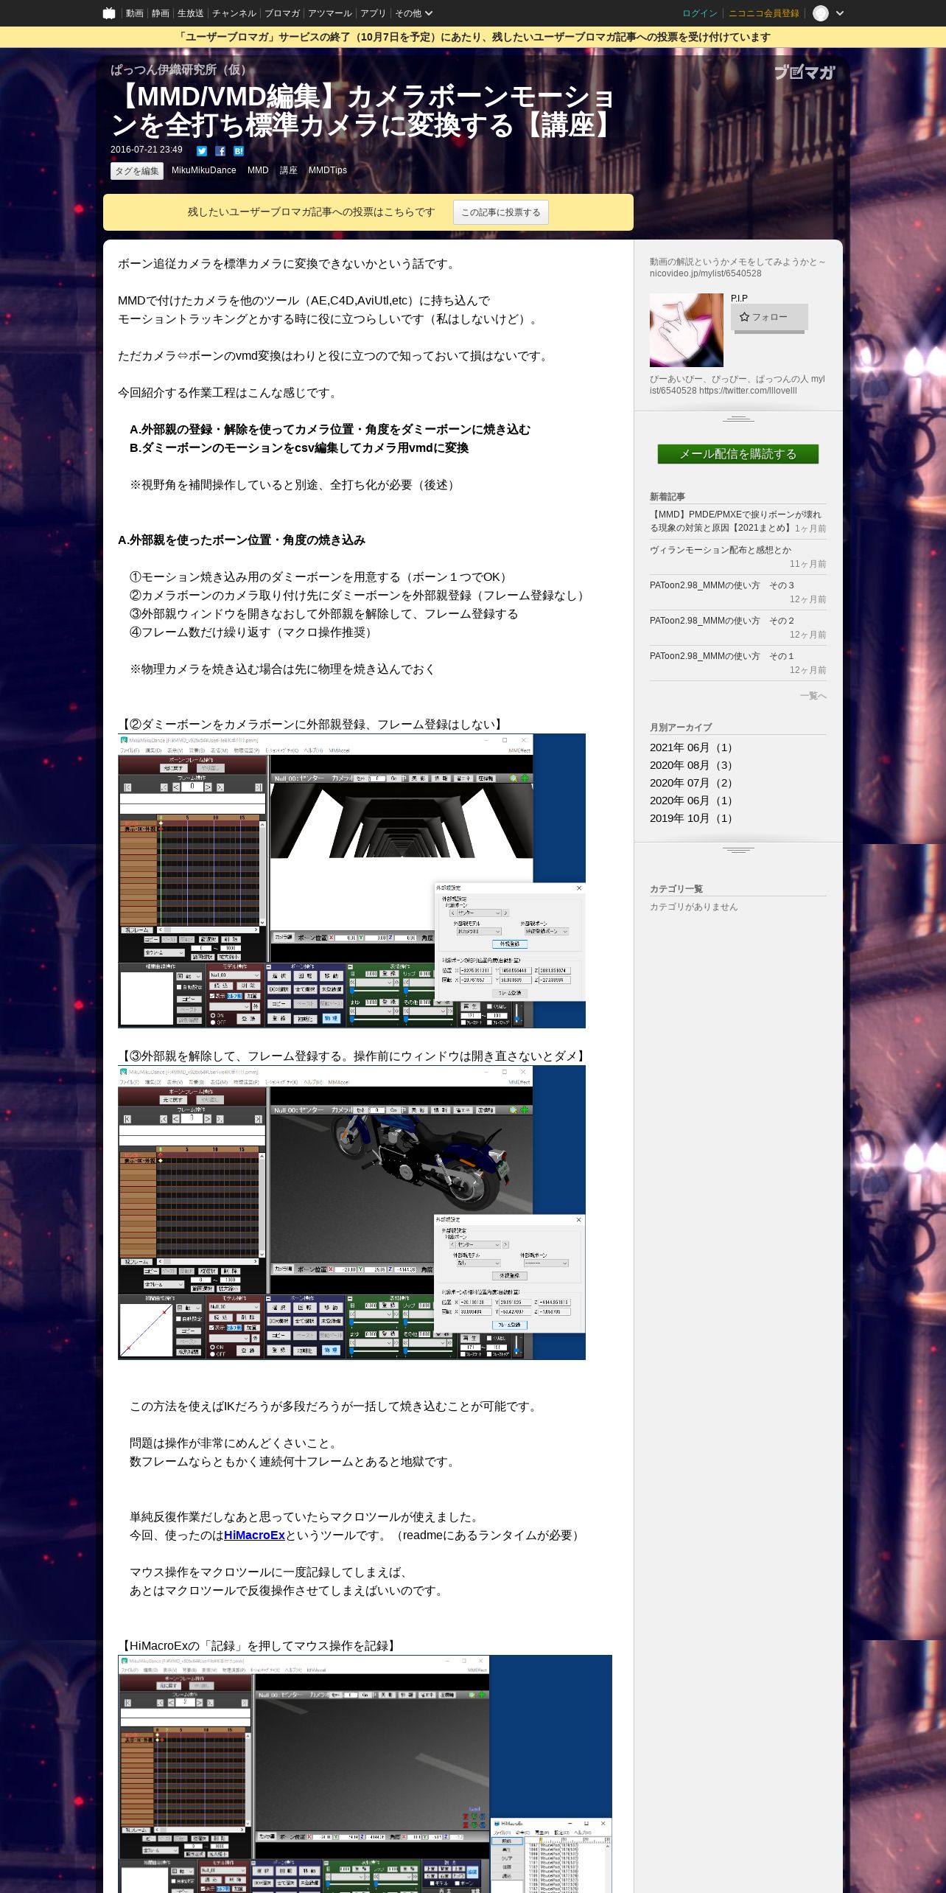Click the ブロマガ logo in header

tap(805, 72)
